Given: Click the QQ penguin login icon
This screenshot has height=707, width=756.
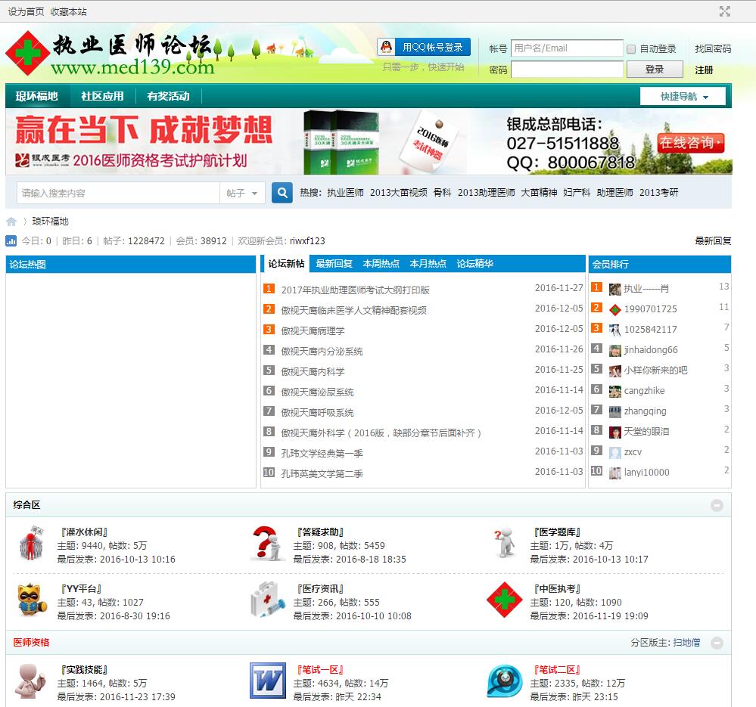Looking at the screenshot, I should (x=386, y=47).
